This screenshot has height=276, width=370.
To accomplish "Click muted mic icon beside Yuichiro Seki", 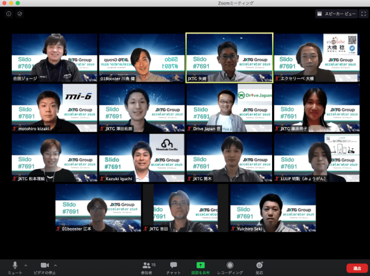I will (233, 229).
